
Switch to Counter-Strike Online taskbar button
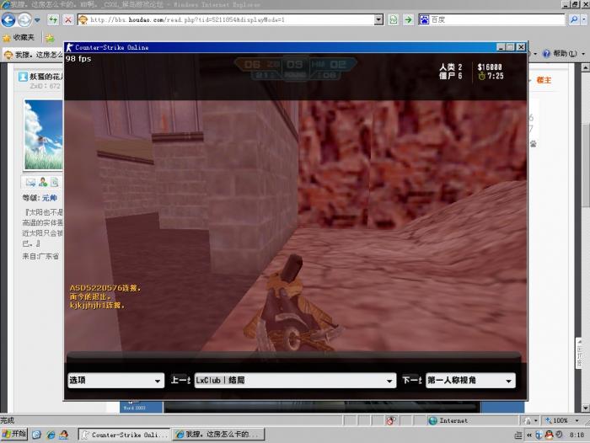click(124, 435)
